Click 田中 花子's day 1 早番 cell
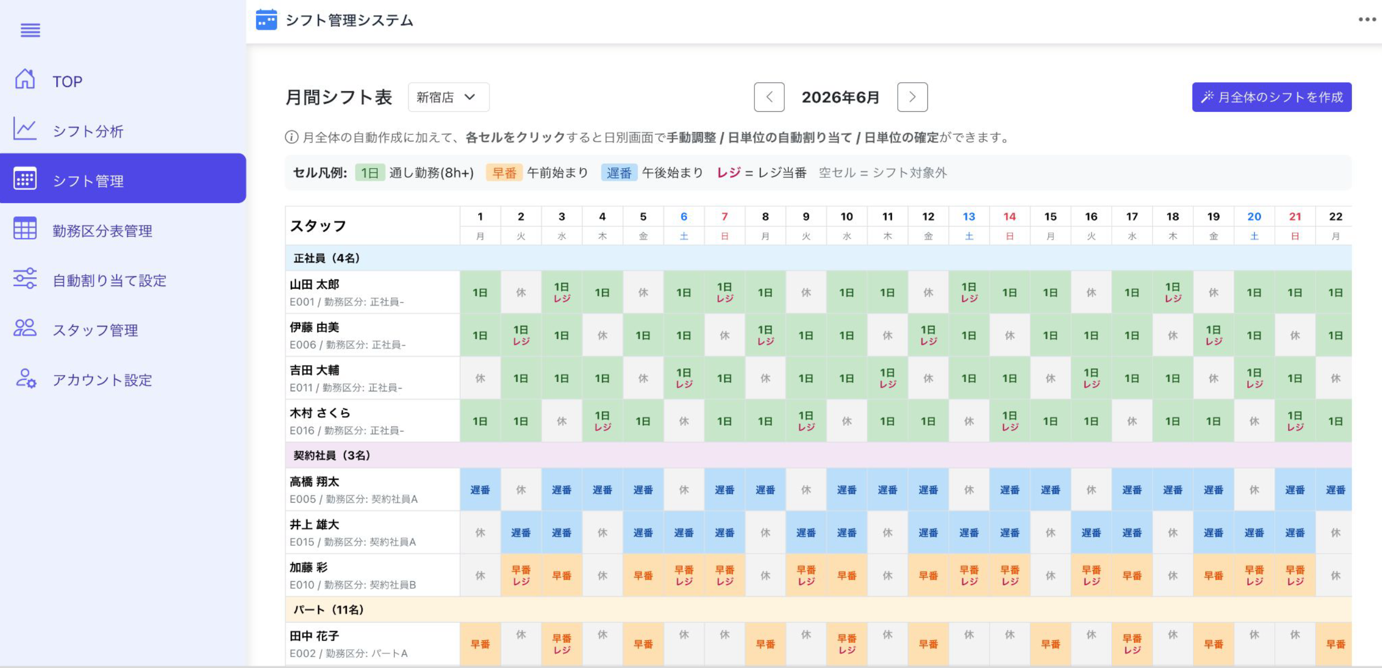This screenshot has height=668, width=1382. pyautogui.click(x=480, y=644)
